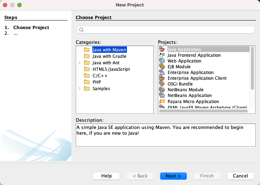
Task: Click the magnifier icon in search box
Action: point(81,30)
